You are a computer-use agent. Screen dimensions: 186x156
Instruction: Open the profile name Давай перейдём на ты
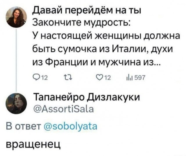coord(86,10)
